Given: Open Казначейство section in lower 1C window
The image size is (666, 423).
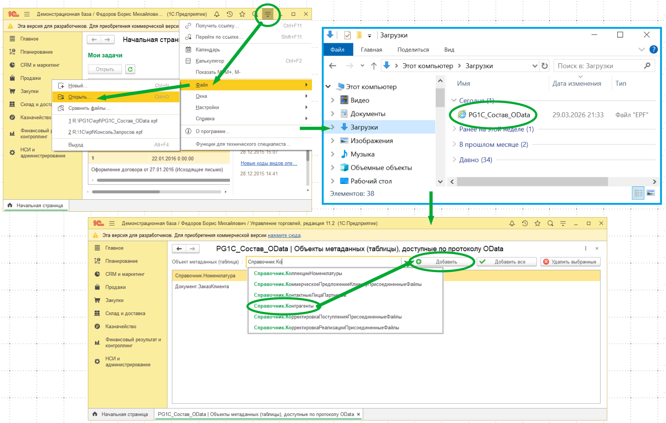Looking at the screenshot, I should 121,327.
